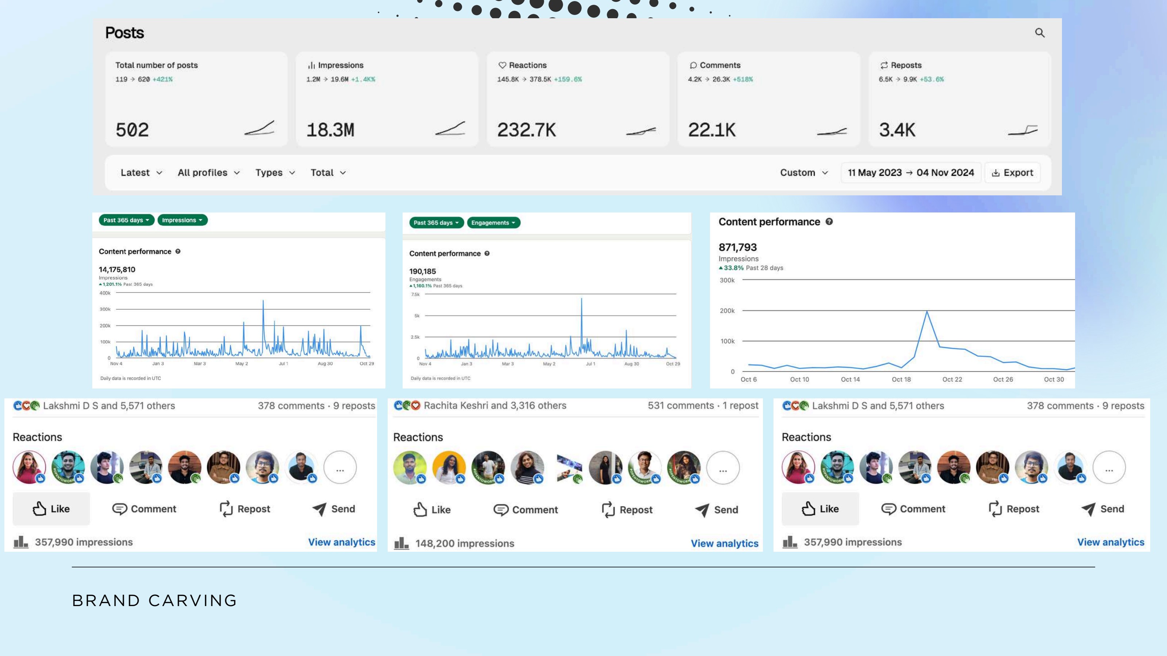The width and height of the screenshot is (1167, 656).
Task: Open the Custom date preset dropdown
Action: (804, 172)
